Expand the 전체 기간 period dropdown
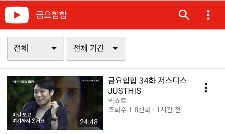Image resolution: width=225 pixels, height=134 pixels. (x=96, y=49)
